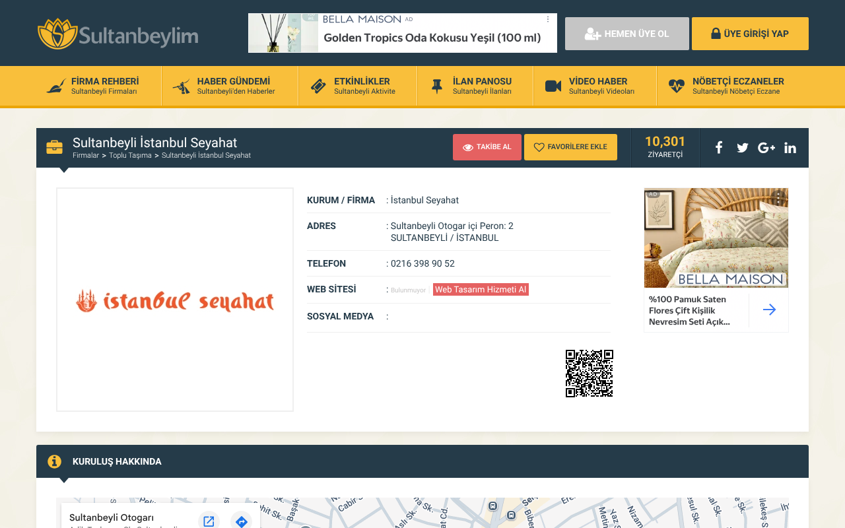
Task: Go to Etkinlikler section
Action: [358, 86]
